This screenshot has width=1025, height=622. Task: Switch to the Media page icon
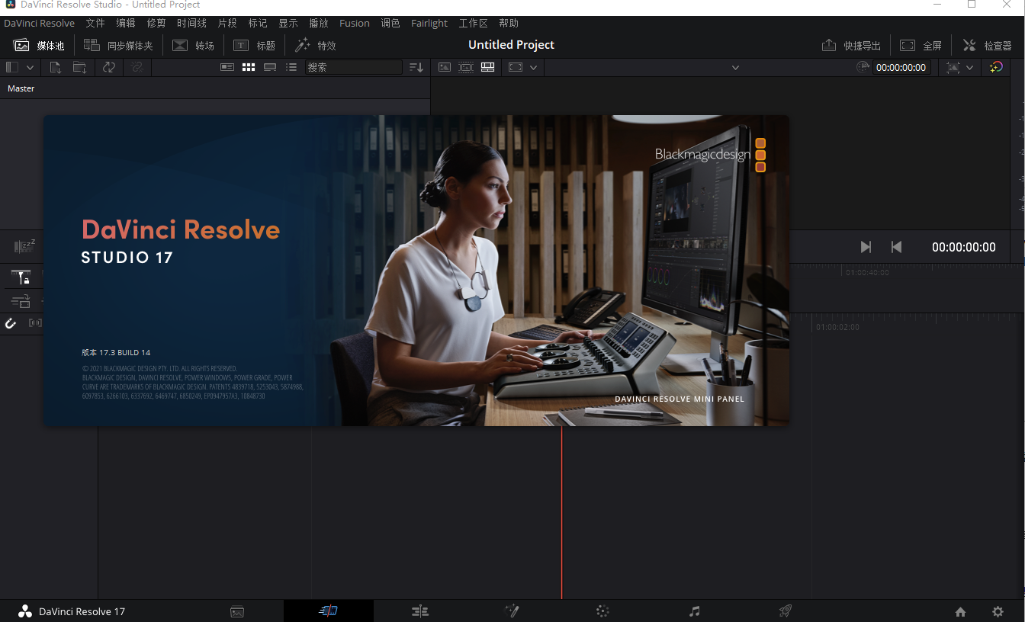pos(237,611)
